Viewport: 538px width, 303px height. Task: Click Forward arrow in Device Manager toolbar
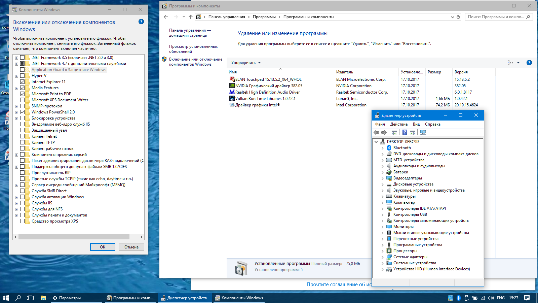[x=384, y=133]
